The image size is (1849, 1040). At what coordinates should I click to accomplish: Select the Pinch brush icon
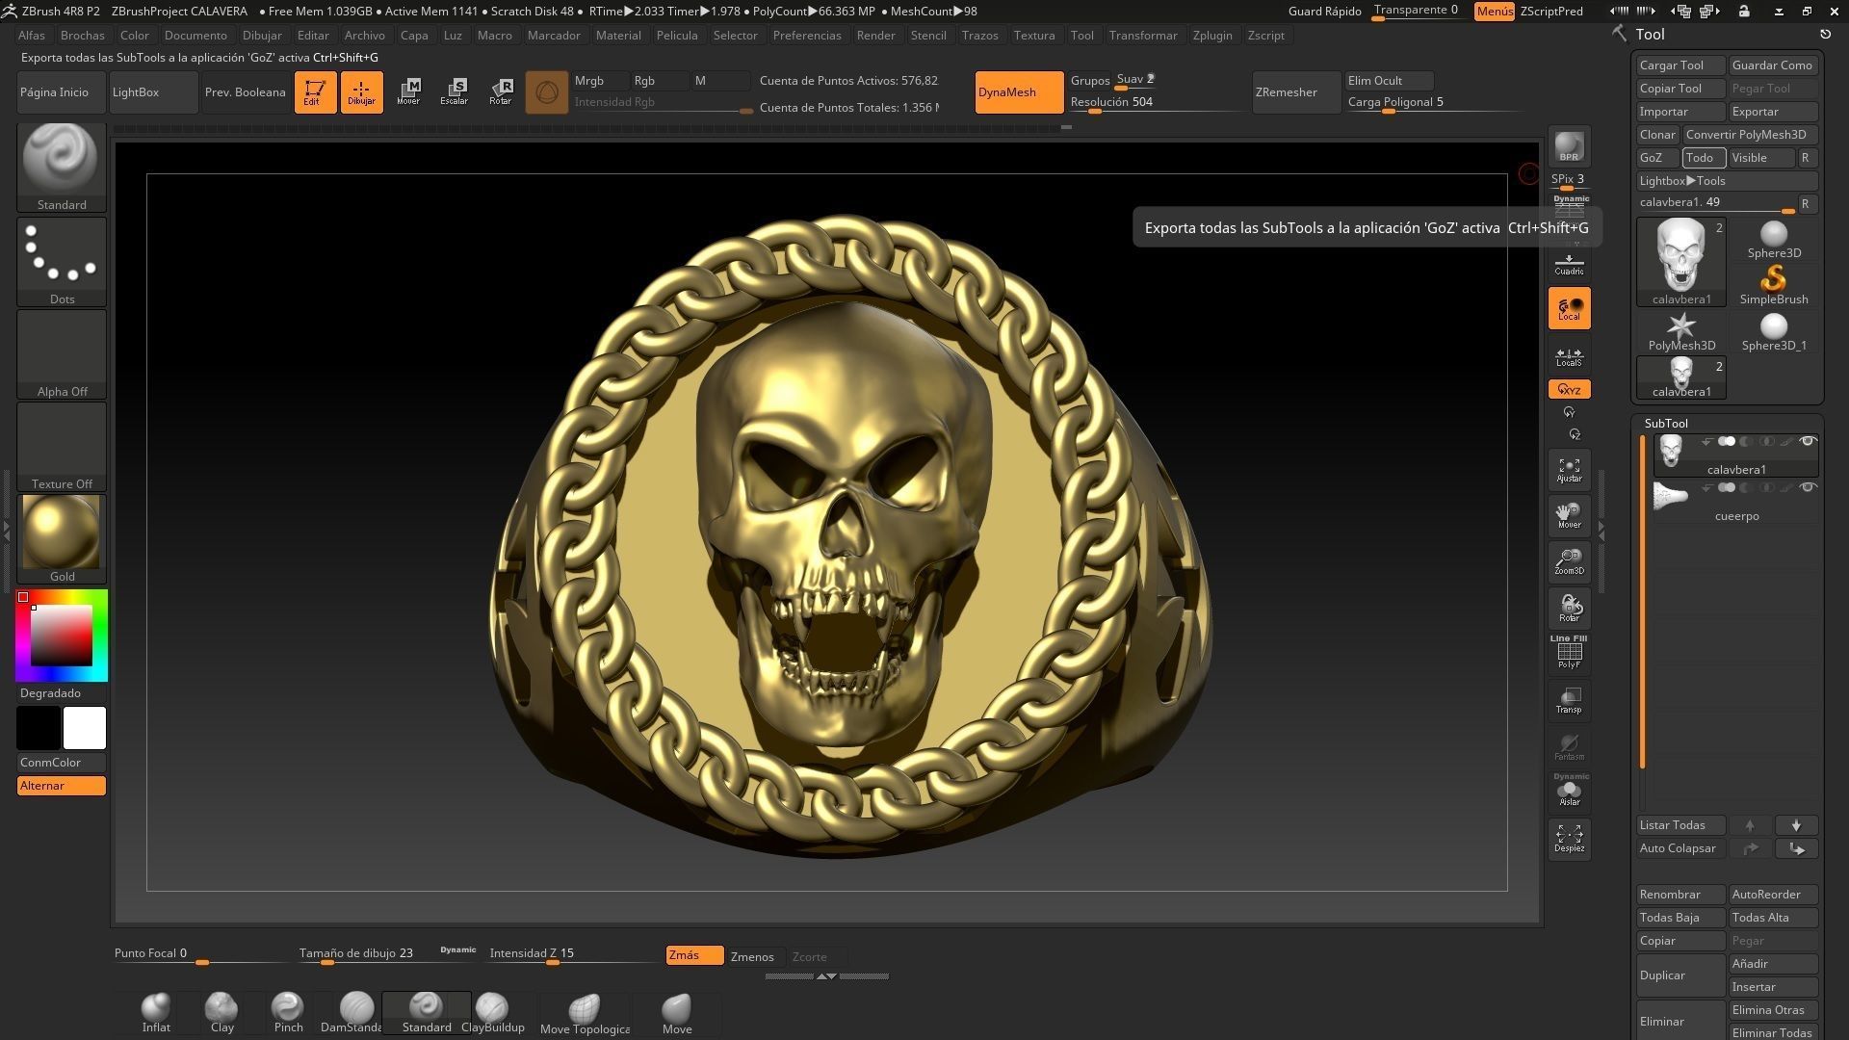pos(288,1013)
